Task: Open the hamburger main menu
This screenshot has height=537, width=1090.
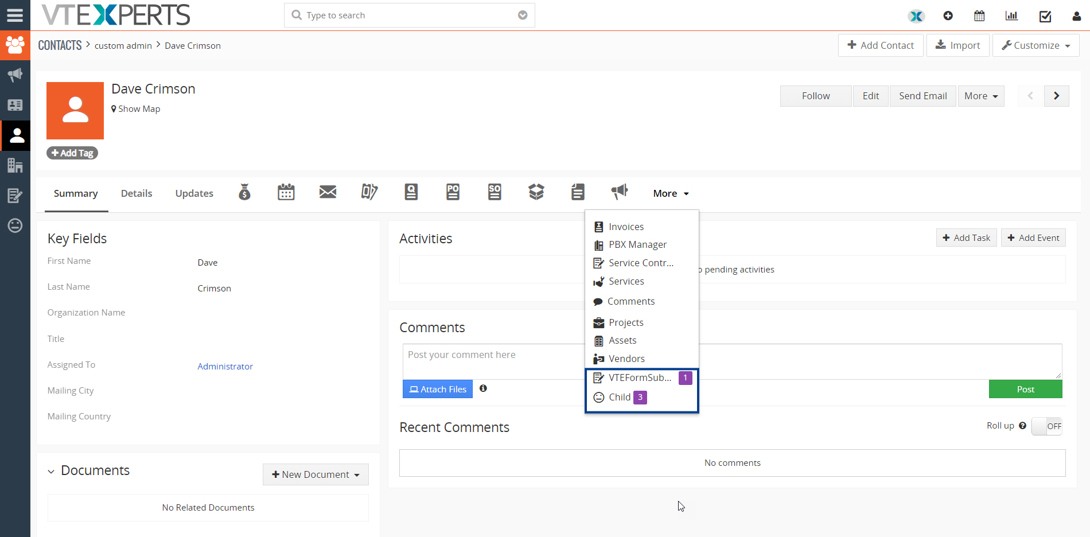Action: 15,15
